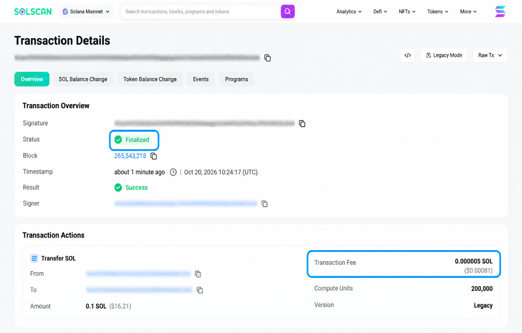Open the striped Solana profile icon

tap(500, 12)
